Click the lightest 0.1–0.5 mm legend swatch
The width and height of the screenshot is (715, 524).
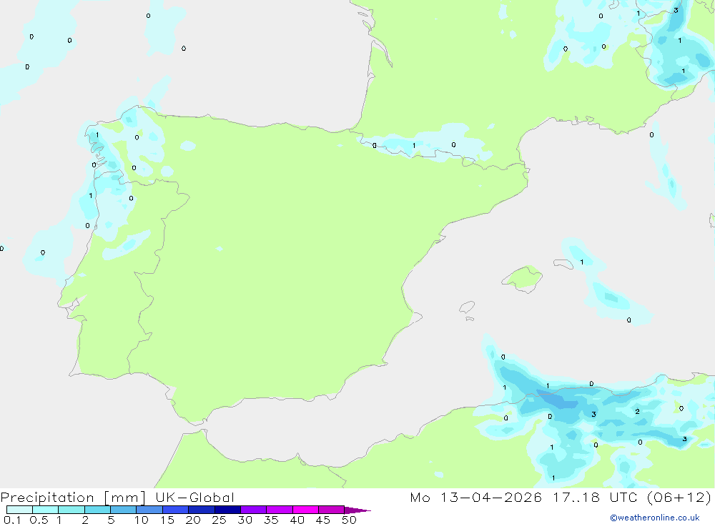tap(19, 510)
